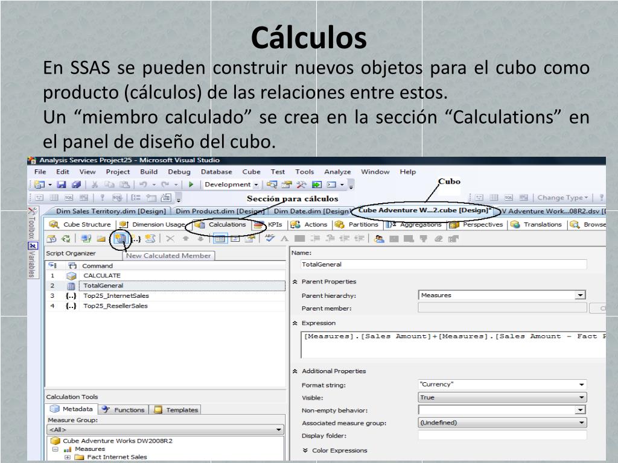The image size is (618, 463).
Task: Click the Redo arrow icon
Action: [165, 184]
